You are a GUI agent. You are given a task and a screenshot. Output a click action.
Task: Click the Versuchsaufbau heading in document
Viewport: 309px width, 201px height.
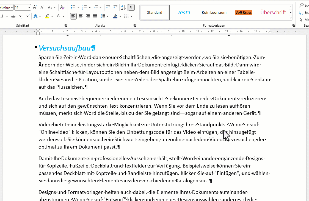coord(65,48)
